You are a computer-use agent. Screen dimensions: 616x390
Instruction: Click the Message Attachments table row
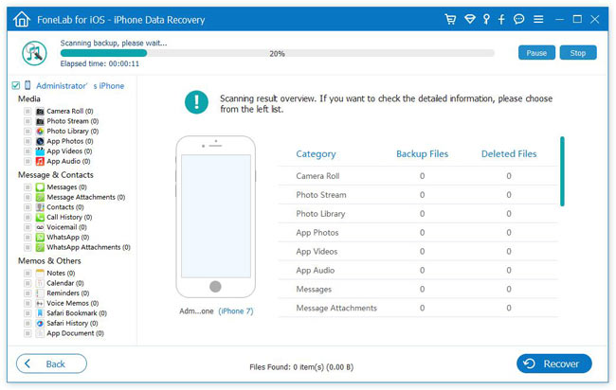(x=418, y=308)
